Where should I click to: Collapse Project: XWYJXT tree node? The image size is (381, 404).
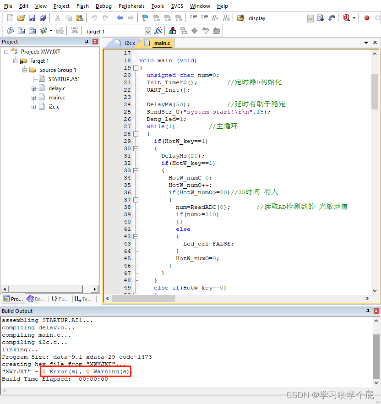pos(6,52)
